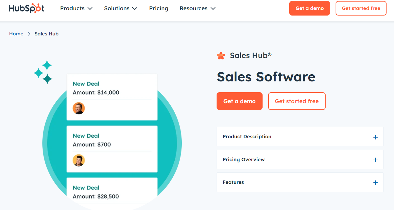Click the orange Sales Hub product icon
This screenshot has width=394, height=210.
[x=221, y=55]
